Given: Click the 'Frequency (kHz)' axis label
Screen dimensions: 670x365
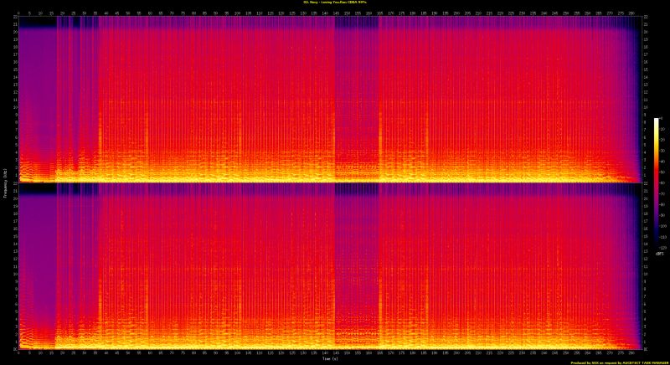Looking at the screenshot, I should pos(3,182).
